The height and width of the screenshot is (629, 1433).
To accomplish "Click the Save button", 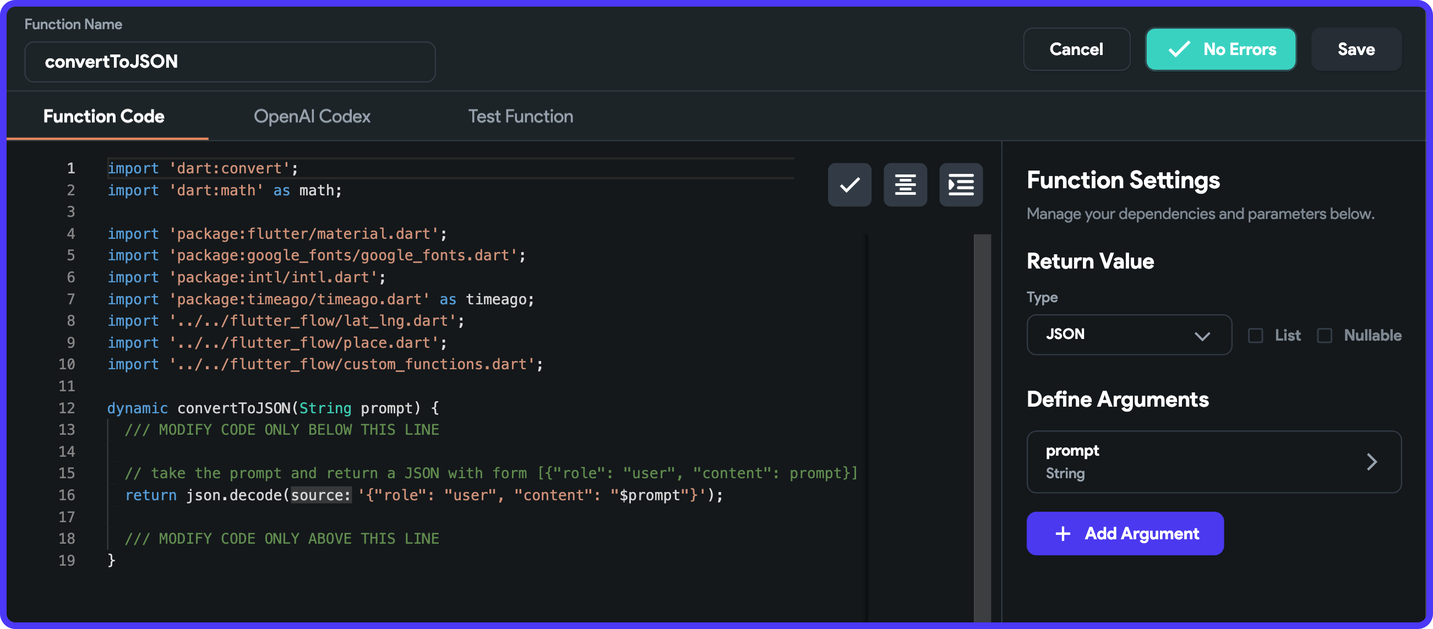I will click(1356, 49).
